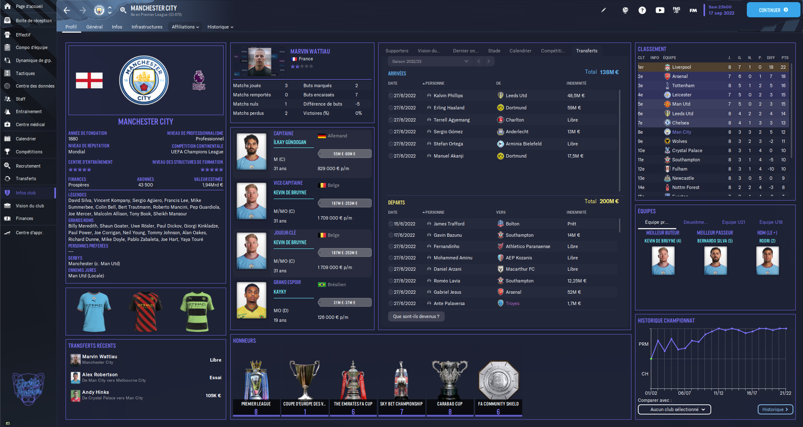Viewport: 803px width, 427px height.
Task: Toggle the checkmark beside Erling Haaland transfer
Action: point(390,108)
